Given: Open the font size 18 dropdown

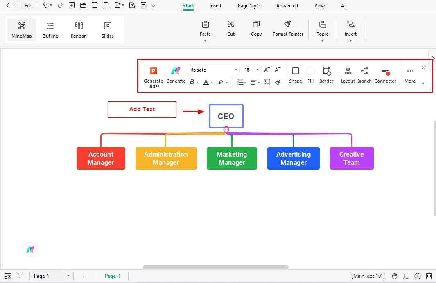Looking at the screenshot, I should click(x=251, y=69).
